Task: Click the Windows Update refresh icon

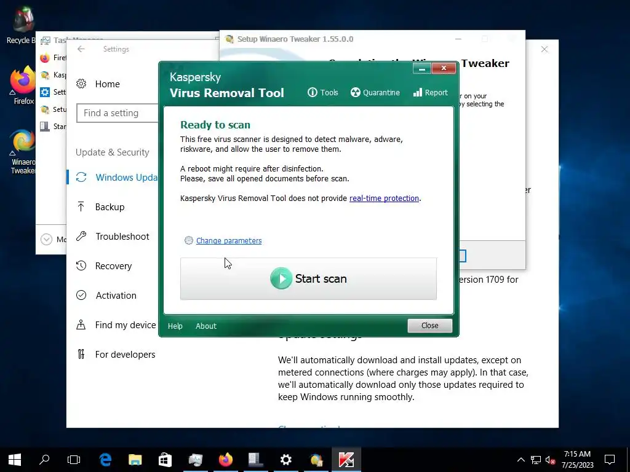Action: coord(81,177)
